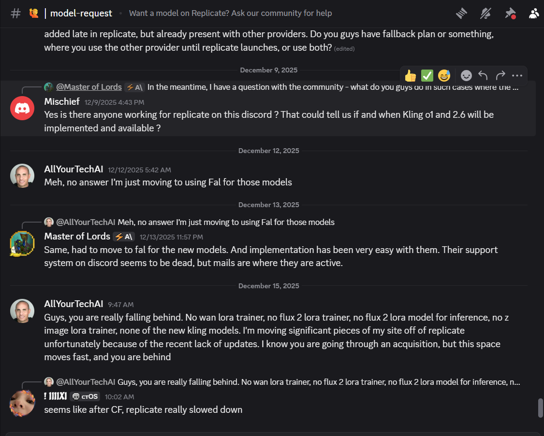Open Mischief's user profile name
544x436 pixels.
(x=62, y=102)
